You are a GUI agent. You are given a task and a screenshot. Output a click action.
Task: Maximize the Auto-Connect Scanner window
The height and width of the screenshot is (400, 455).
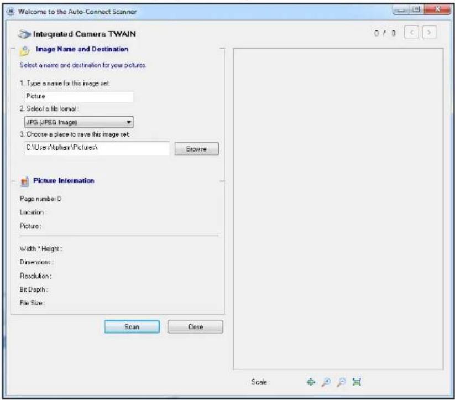pos(416,9)
